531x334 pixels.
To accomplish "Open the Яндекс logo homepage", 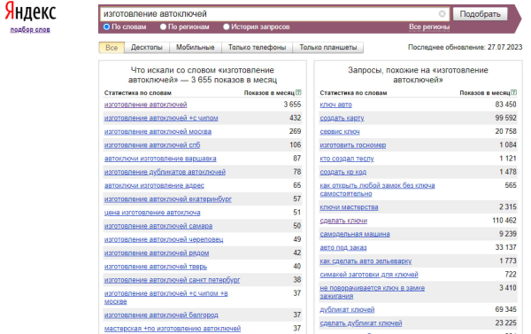I will (30, 12).
